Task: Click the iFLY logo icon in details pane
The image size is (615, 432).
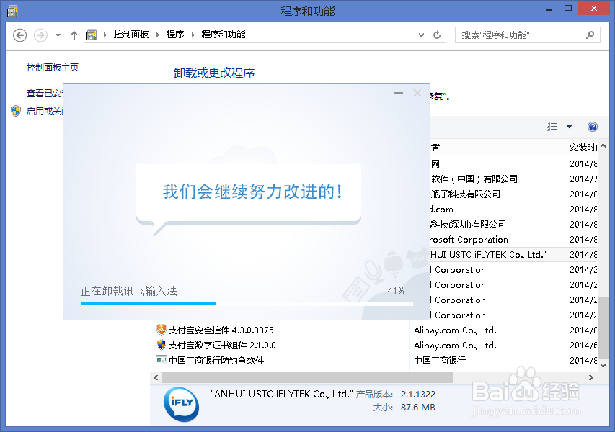Action: [x=180, y=403]
